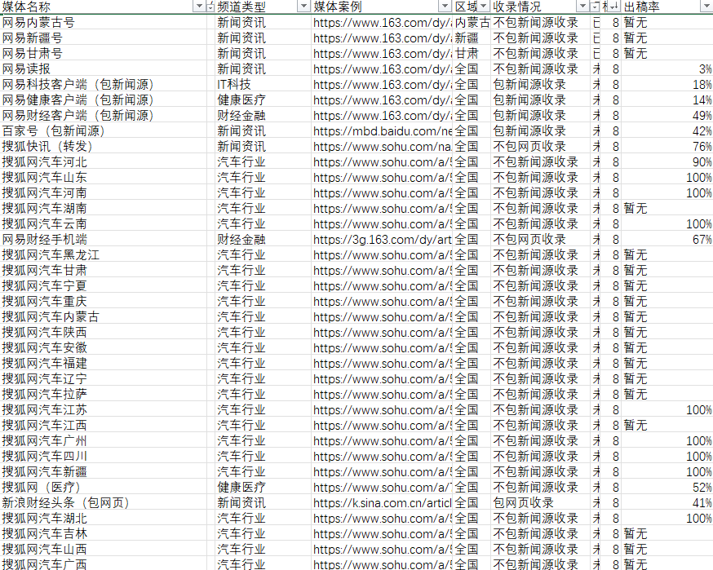This screenshot has height=570, width=713.
Task: Open the mbd.baidu.com link in 百家号 row
Action: pyautogui.click(x=382, y=131)
